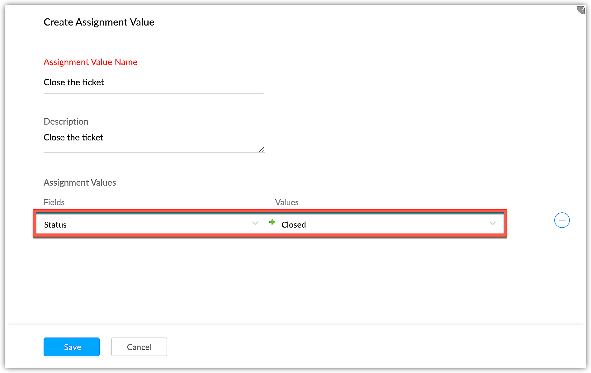Open the Status field selector
Screen dimensions: 591x373
[x=146, y=224]
